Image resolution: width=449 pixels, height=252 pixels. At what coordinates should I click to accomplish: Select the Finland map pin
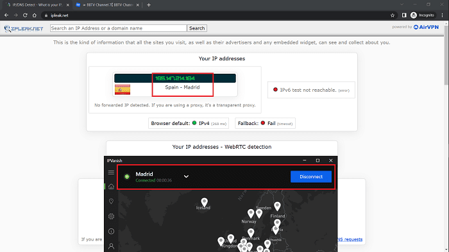click(x=277, y=206)
